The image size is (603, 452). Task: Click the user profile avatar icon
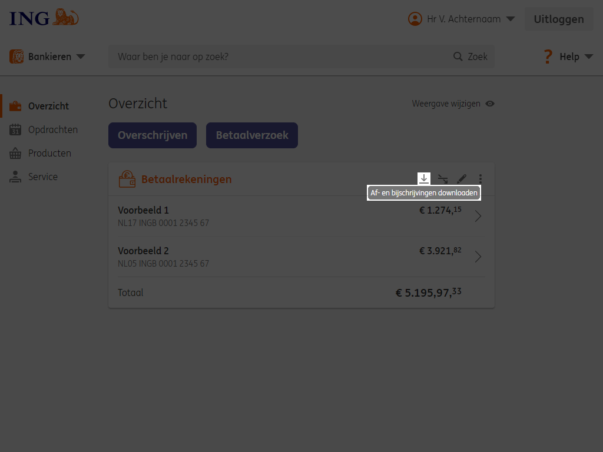pyautogui.click(x=415, y=19)
